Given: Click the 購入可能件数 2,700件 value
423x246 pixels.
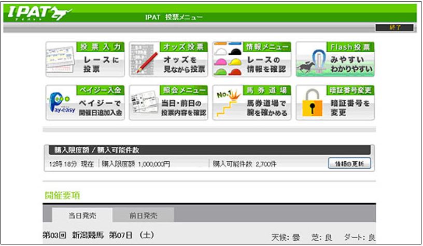Looking at the screenshot, I should (x=244, y=164).
